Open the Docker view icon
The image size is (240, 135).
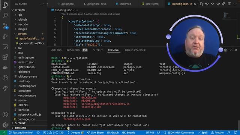tap(5, 67)
